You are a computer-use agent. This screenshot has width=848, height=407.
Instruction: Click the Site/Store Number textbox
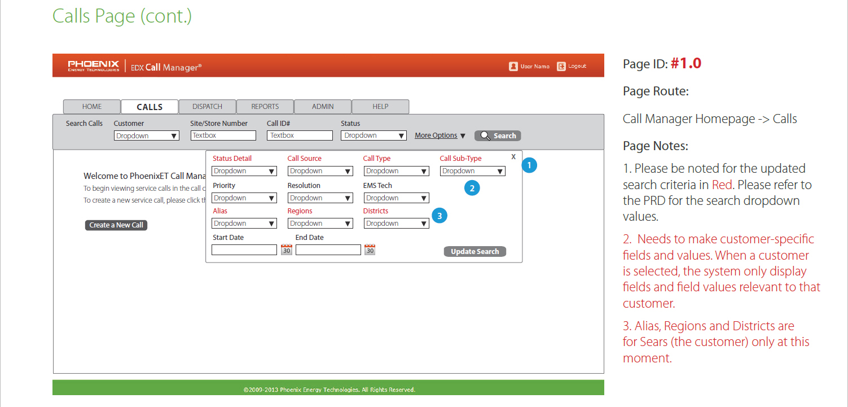coord(223,135)
